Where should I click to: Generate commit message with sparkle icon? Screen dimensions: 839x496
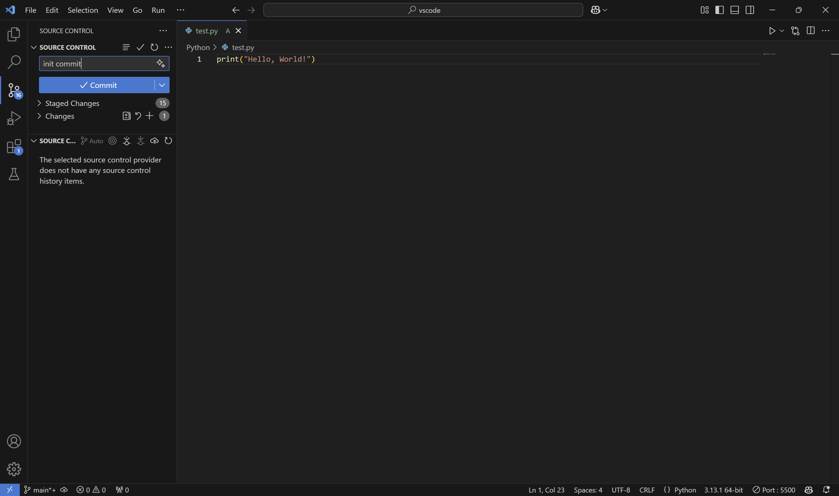[161, 63]
